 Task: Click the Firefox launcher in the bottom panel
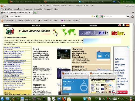coord(64,99)
